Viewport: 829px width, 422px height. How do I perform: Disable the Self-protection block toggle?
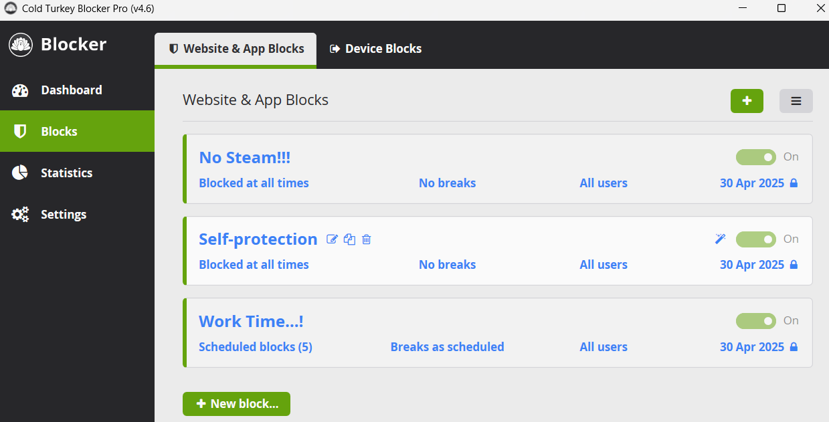point(755,239)
